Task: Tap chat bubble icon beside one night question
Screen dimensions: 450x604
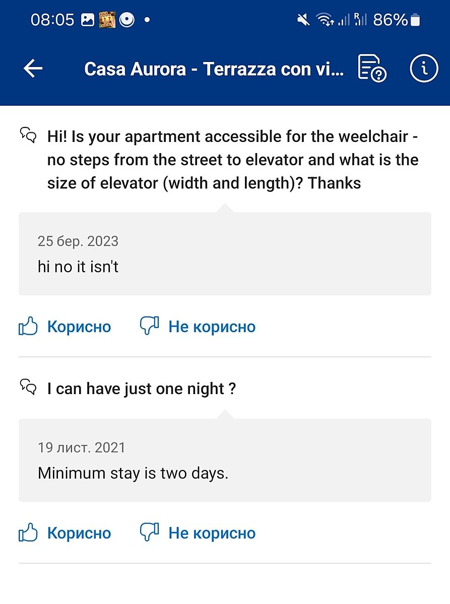Action: tap(28, 387)
